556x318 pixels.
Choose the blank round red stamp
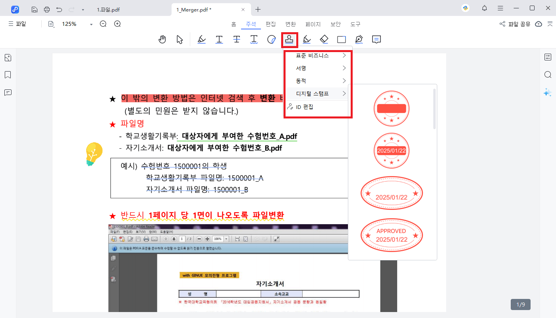(392, 109)
